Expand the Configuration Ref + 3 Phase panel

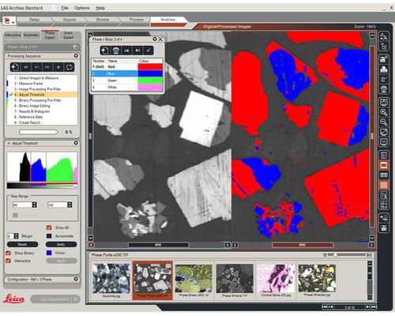click(x=76, y=279)
